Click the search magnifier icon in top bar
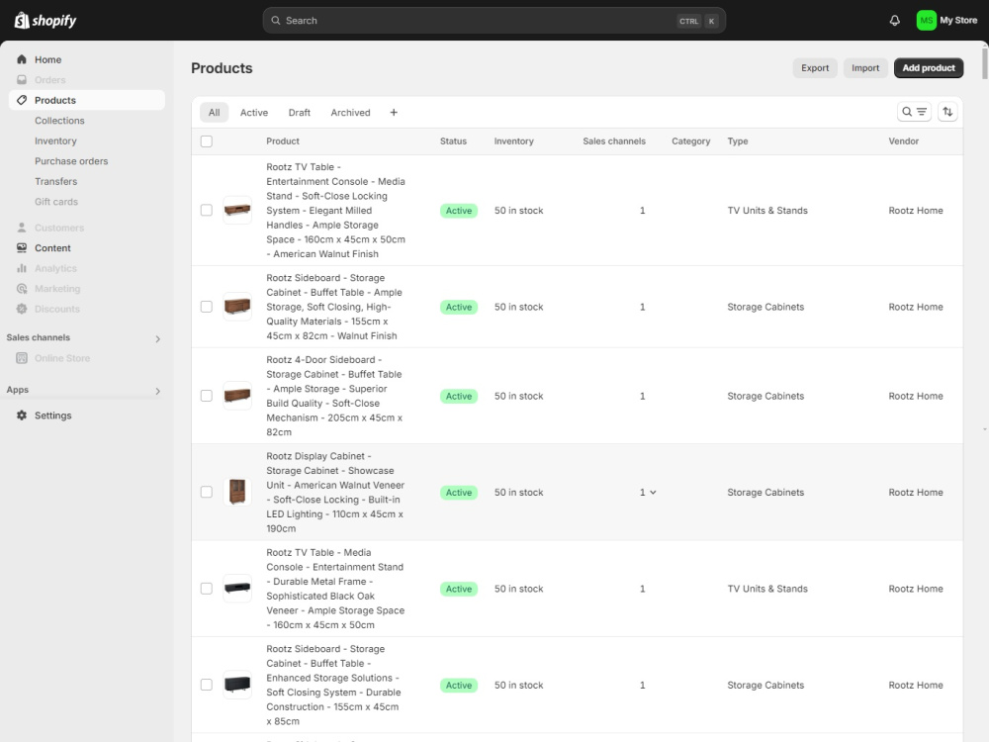989x742 pixels. coord(276,20)
